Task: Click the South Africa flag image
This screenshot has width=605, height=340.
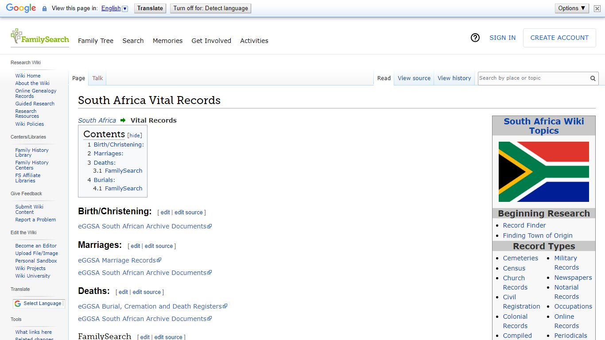Action: coord(544,172)
